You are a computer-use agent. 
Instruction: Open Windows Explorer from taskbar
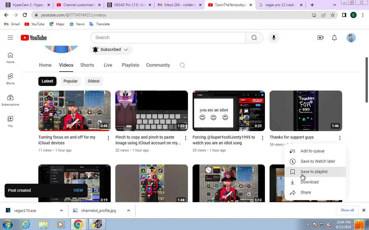point(44,224)
